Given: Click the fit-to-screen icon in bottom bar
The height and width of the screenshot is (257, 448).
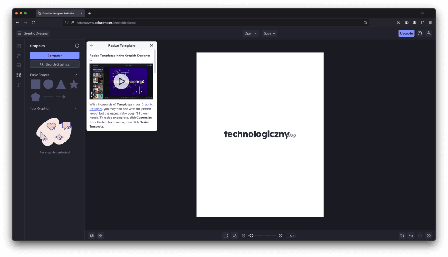Looking at the screenshot, I should 226,236.
